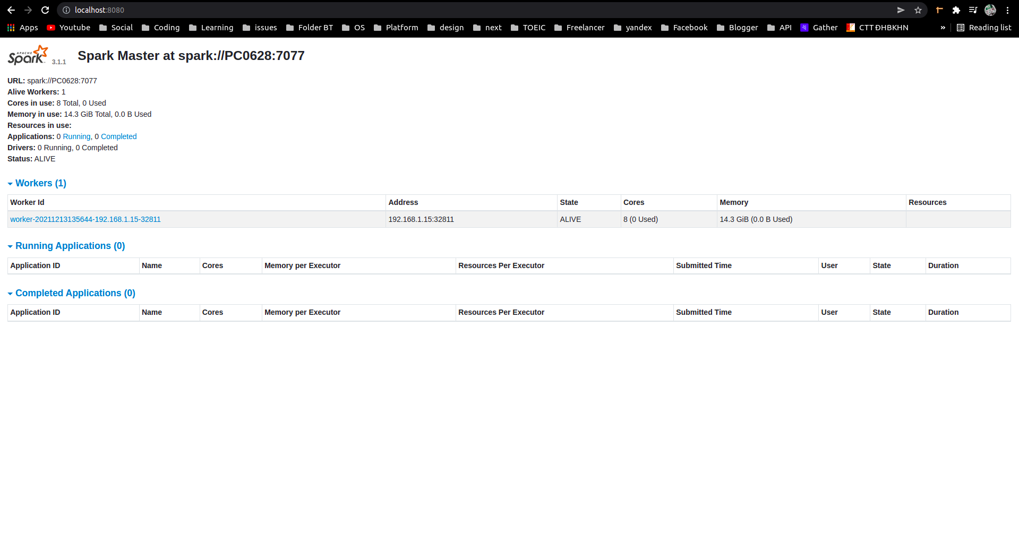Open the Apps grid bookmark
1019x541 pixels.
pyautogui.click(x=22, y=28)
